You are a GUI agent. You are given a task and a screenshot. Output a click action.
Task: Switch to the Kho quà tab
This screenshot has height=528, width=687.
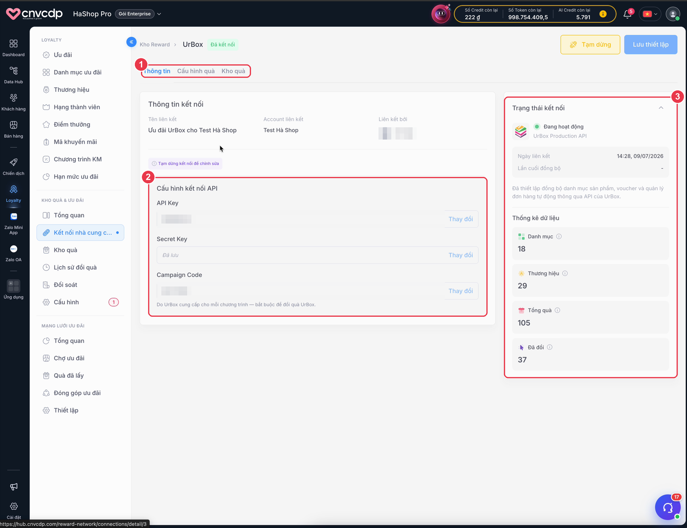(233, 71)
